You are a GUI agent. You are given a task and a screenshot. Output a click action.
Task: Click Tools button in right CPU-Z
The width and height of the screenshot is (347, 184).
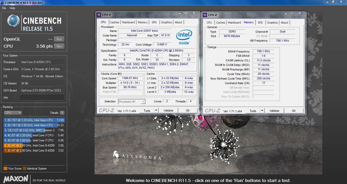tap(253, 111)
